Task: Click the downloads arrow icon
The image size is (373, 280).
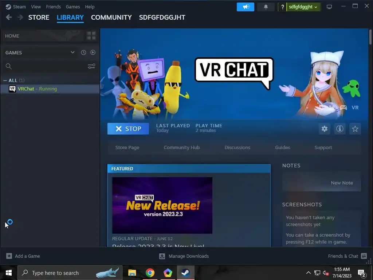Action: pos(162,256)
